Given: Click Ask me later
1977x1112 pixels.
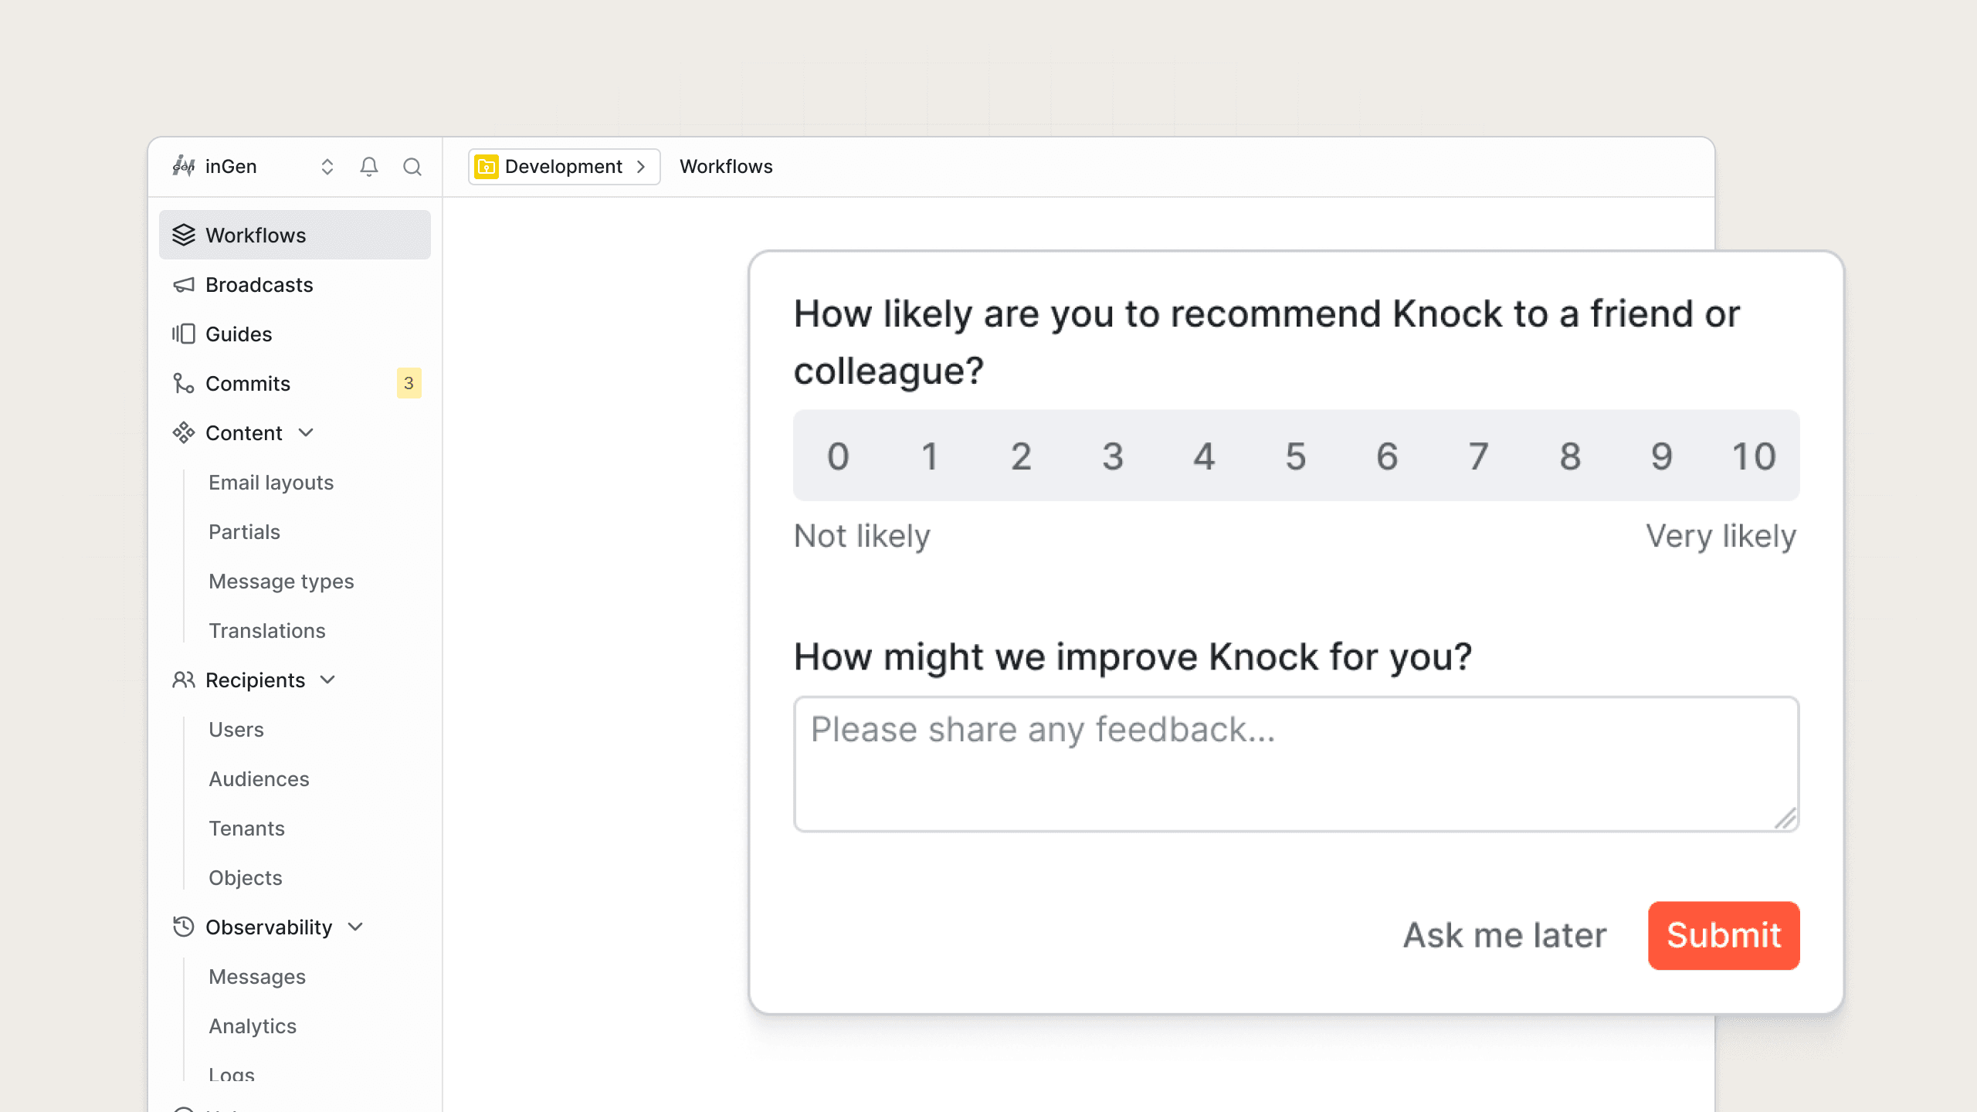Looking at the screenshot, I should 1504,935.
